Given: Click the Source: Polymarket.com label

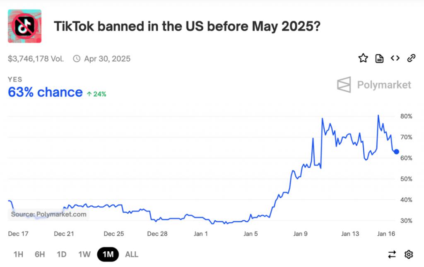Looking at the screenshot, I should (49, 215).
